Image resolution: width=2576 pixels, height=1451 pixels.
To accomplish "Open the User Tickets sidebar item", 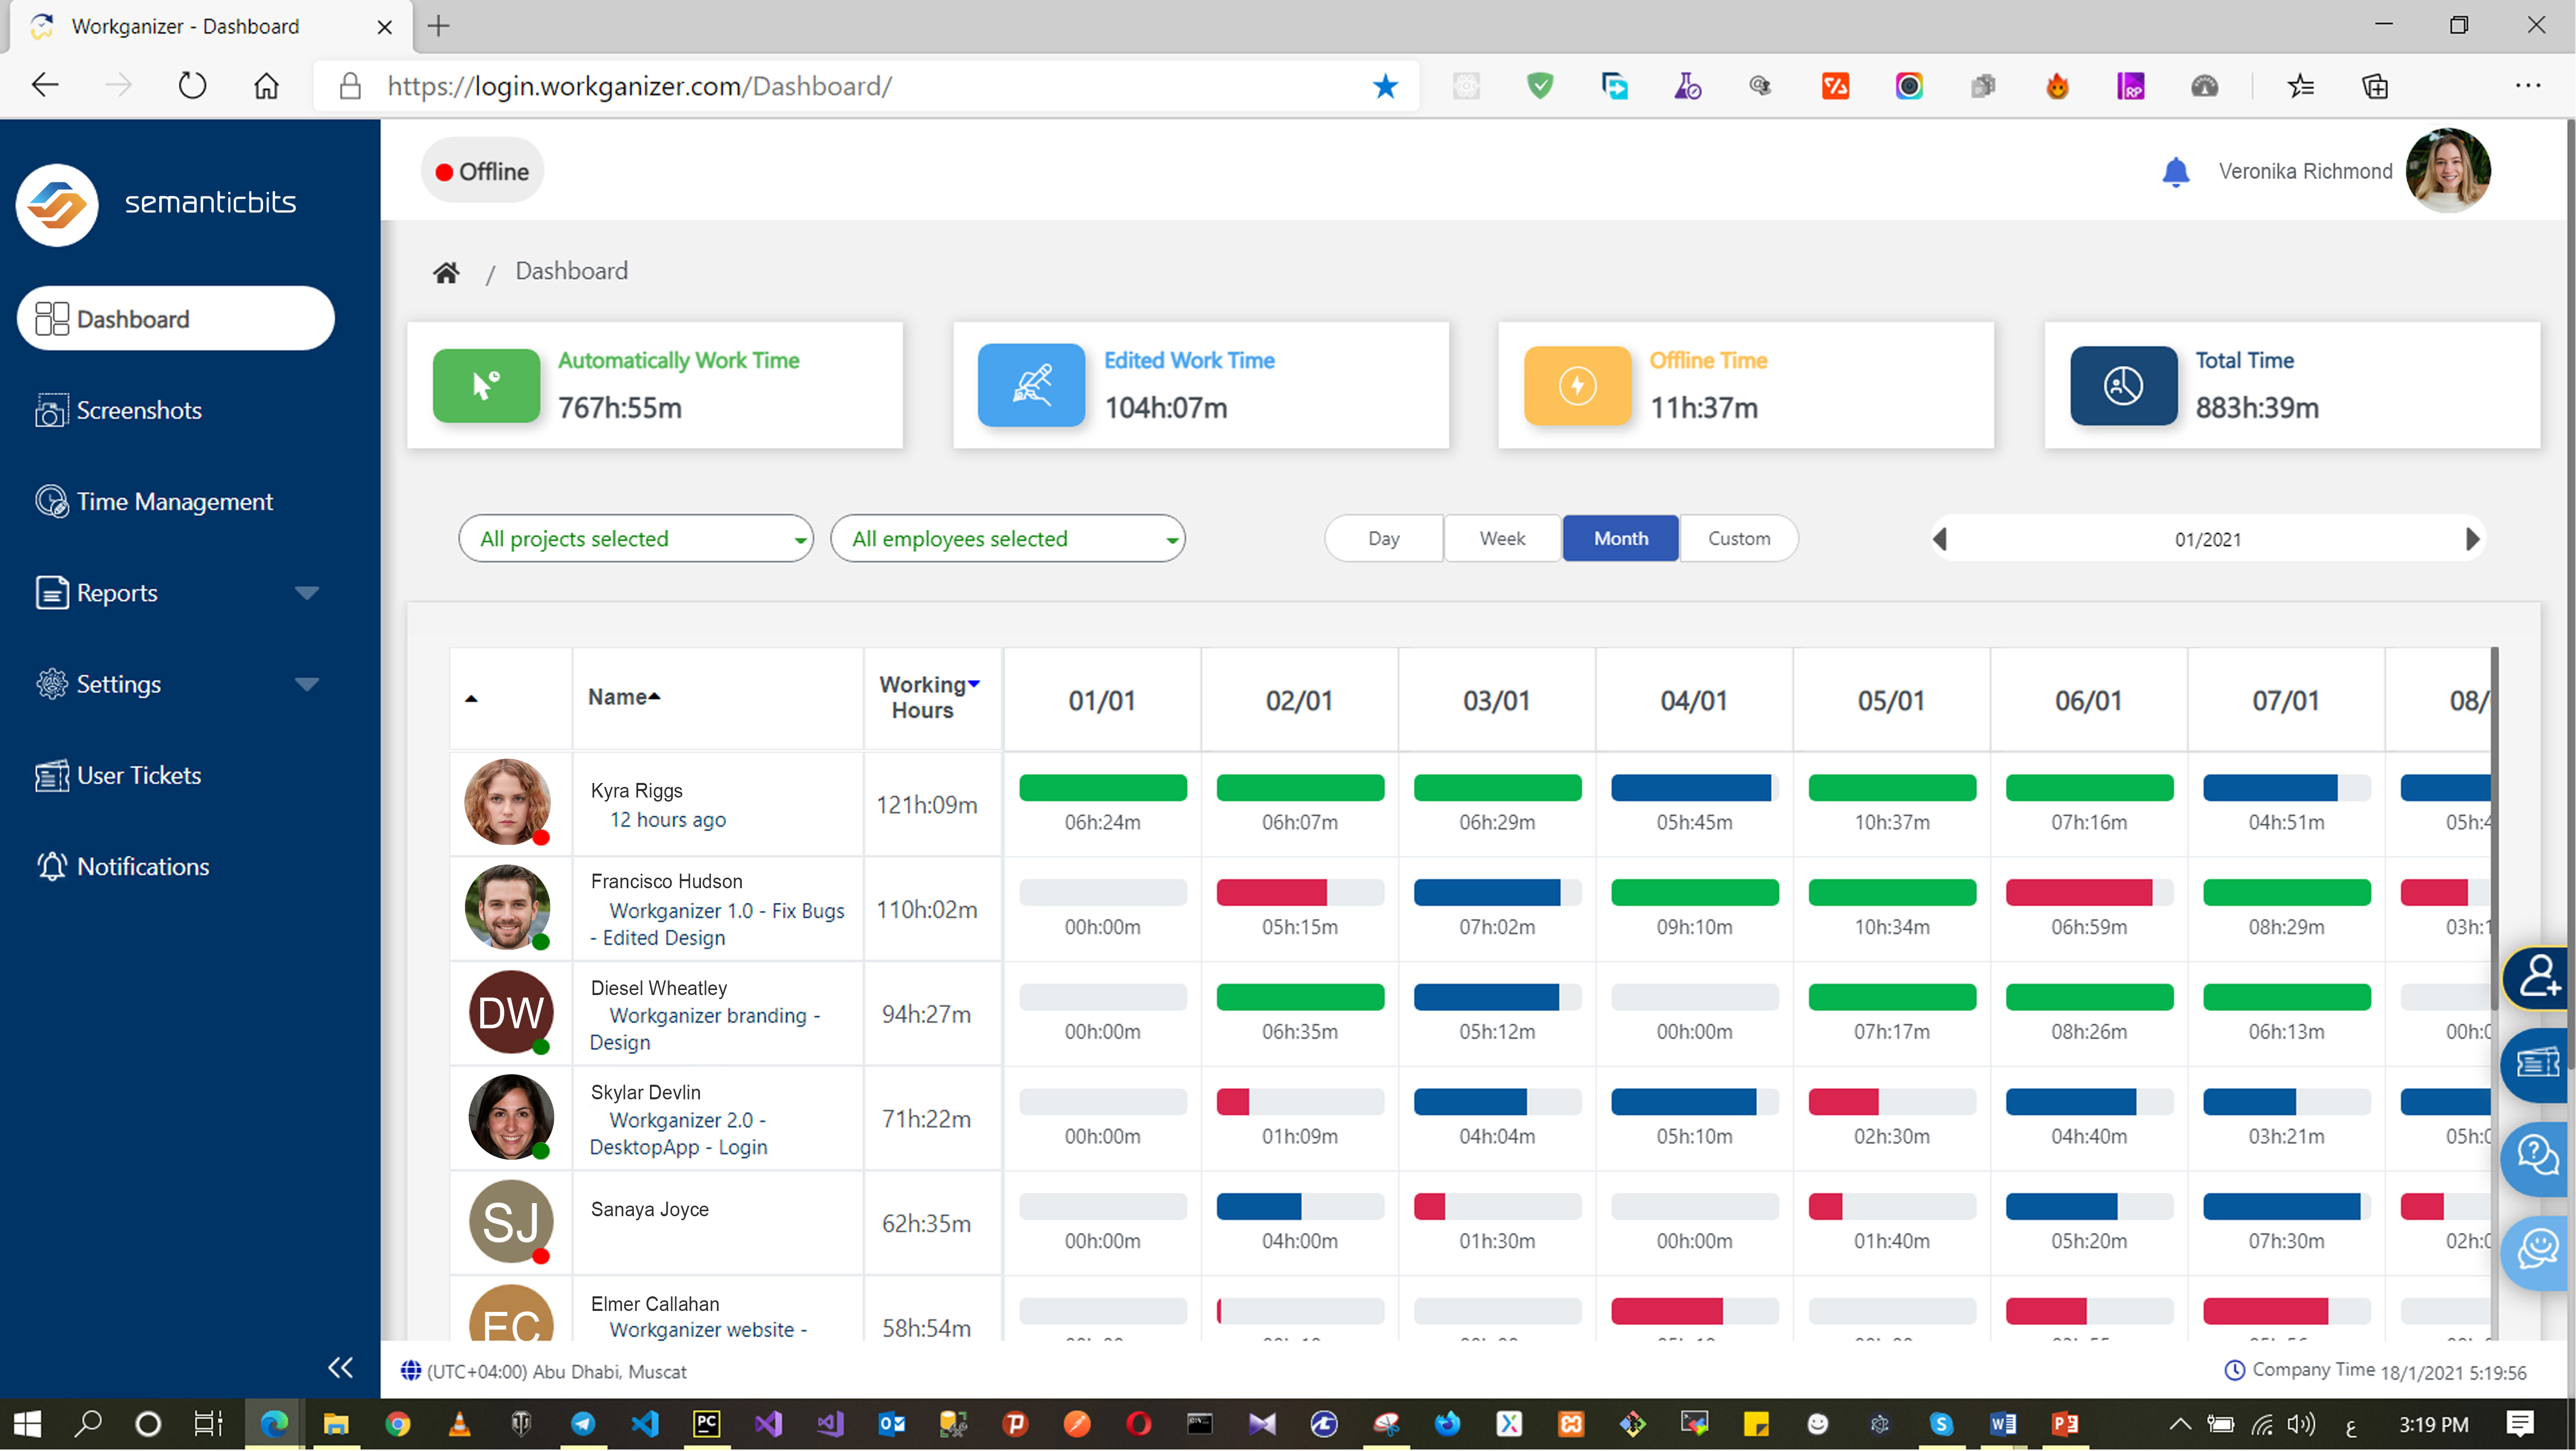I will pos(138,775).
